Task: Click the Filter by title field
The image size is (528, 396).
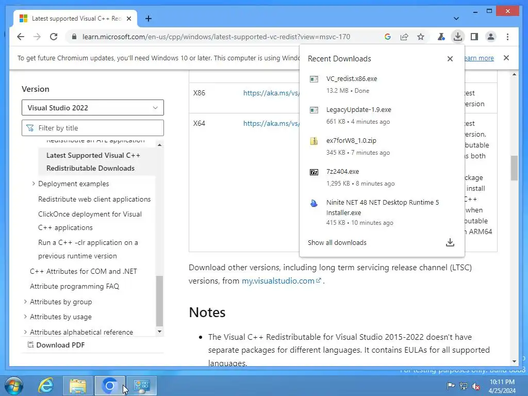Action: point(93,128)
